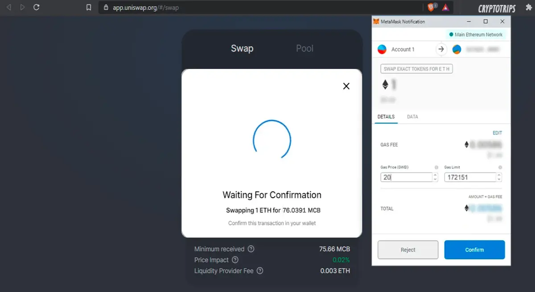The height and width of the screenshot is (292, 535).
Task: Show info for Gas Price tooltip icon
Action: click(436, 167)
